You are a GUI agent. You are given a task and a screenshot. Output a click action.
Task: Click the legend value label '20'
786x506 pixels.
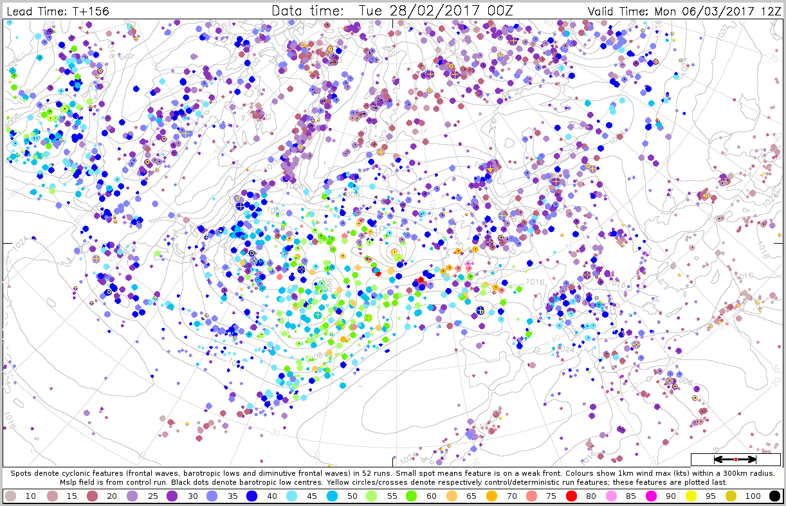pyautogui.click(x=111, y=496)
